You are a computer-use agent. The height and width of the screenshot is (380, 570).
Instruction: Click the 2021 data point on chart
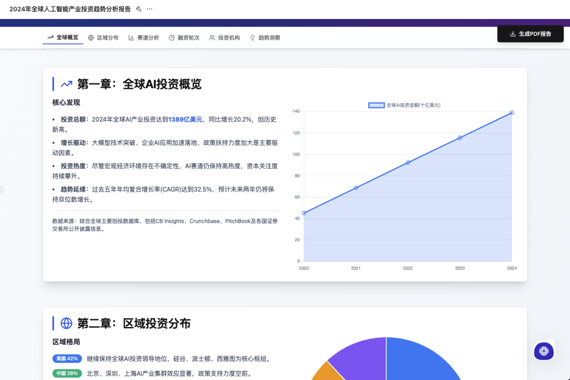pyautogui.click(x=356, y=188)
